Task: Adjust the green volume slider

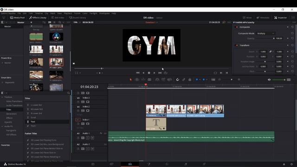Action: (x=278, y=80)
